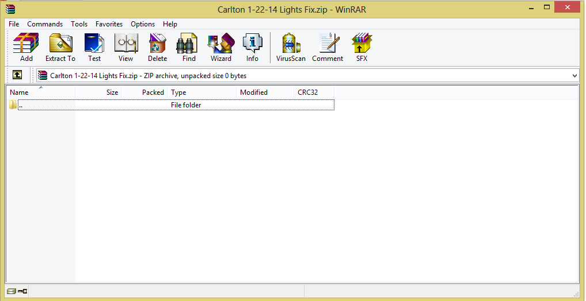
Task: Select the View toolbar icon
Action: pos(125,47)
